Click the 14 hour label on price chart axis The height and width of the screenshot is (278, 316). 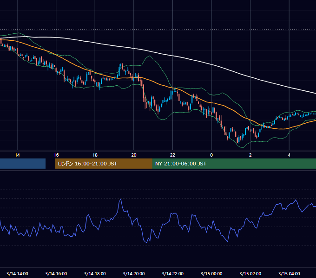click(17, 155)
